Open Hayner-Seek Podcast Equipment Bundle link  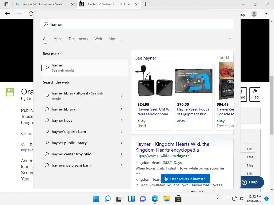[193, 112]
